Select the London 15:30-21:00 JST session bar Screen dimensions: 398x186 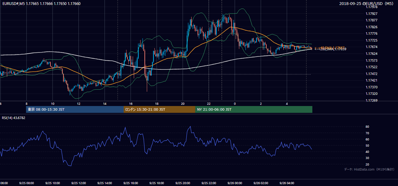[159, 109]
